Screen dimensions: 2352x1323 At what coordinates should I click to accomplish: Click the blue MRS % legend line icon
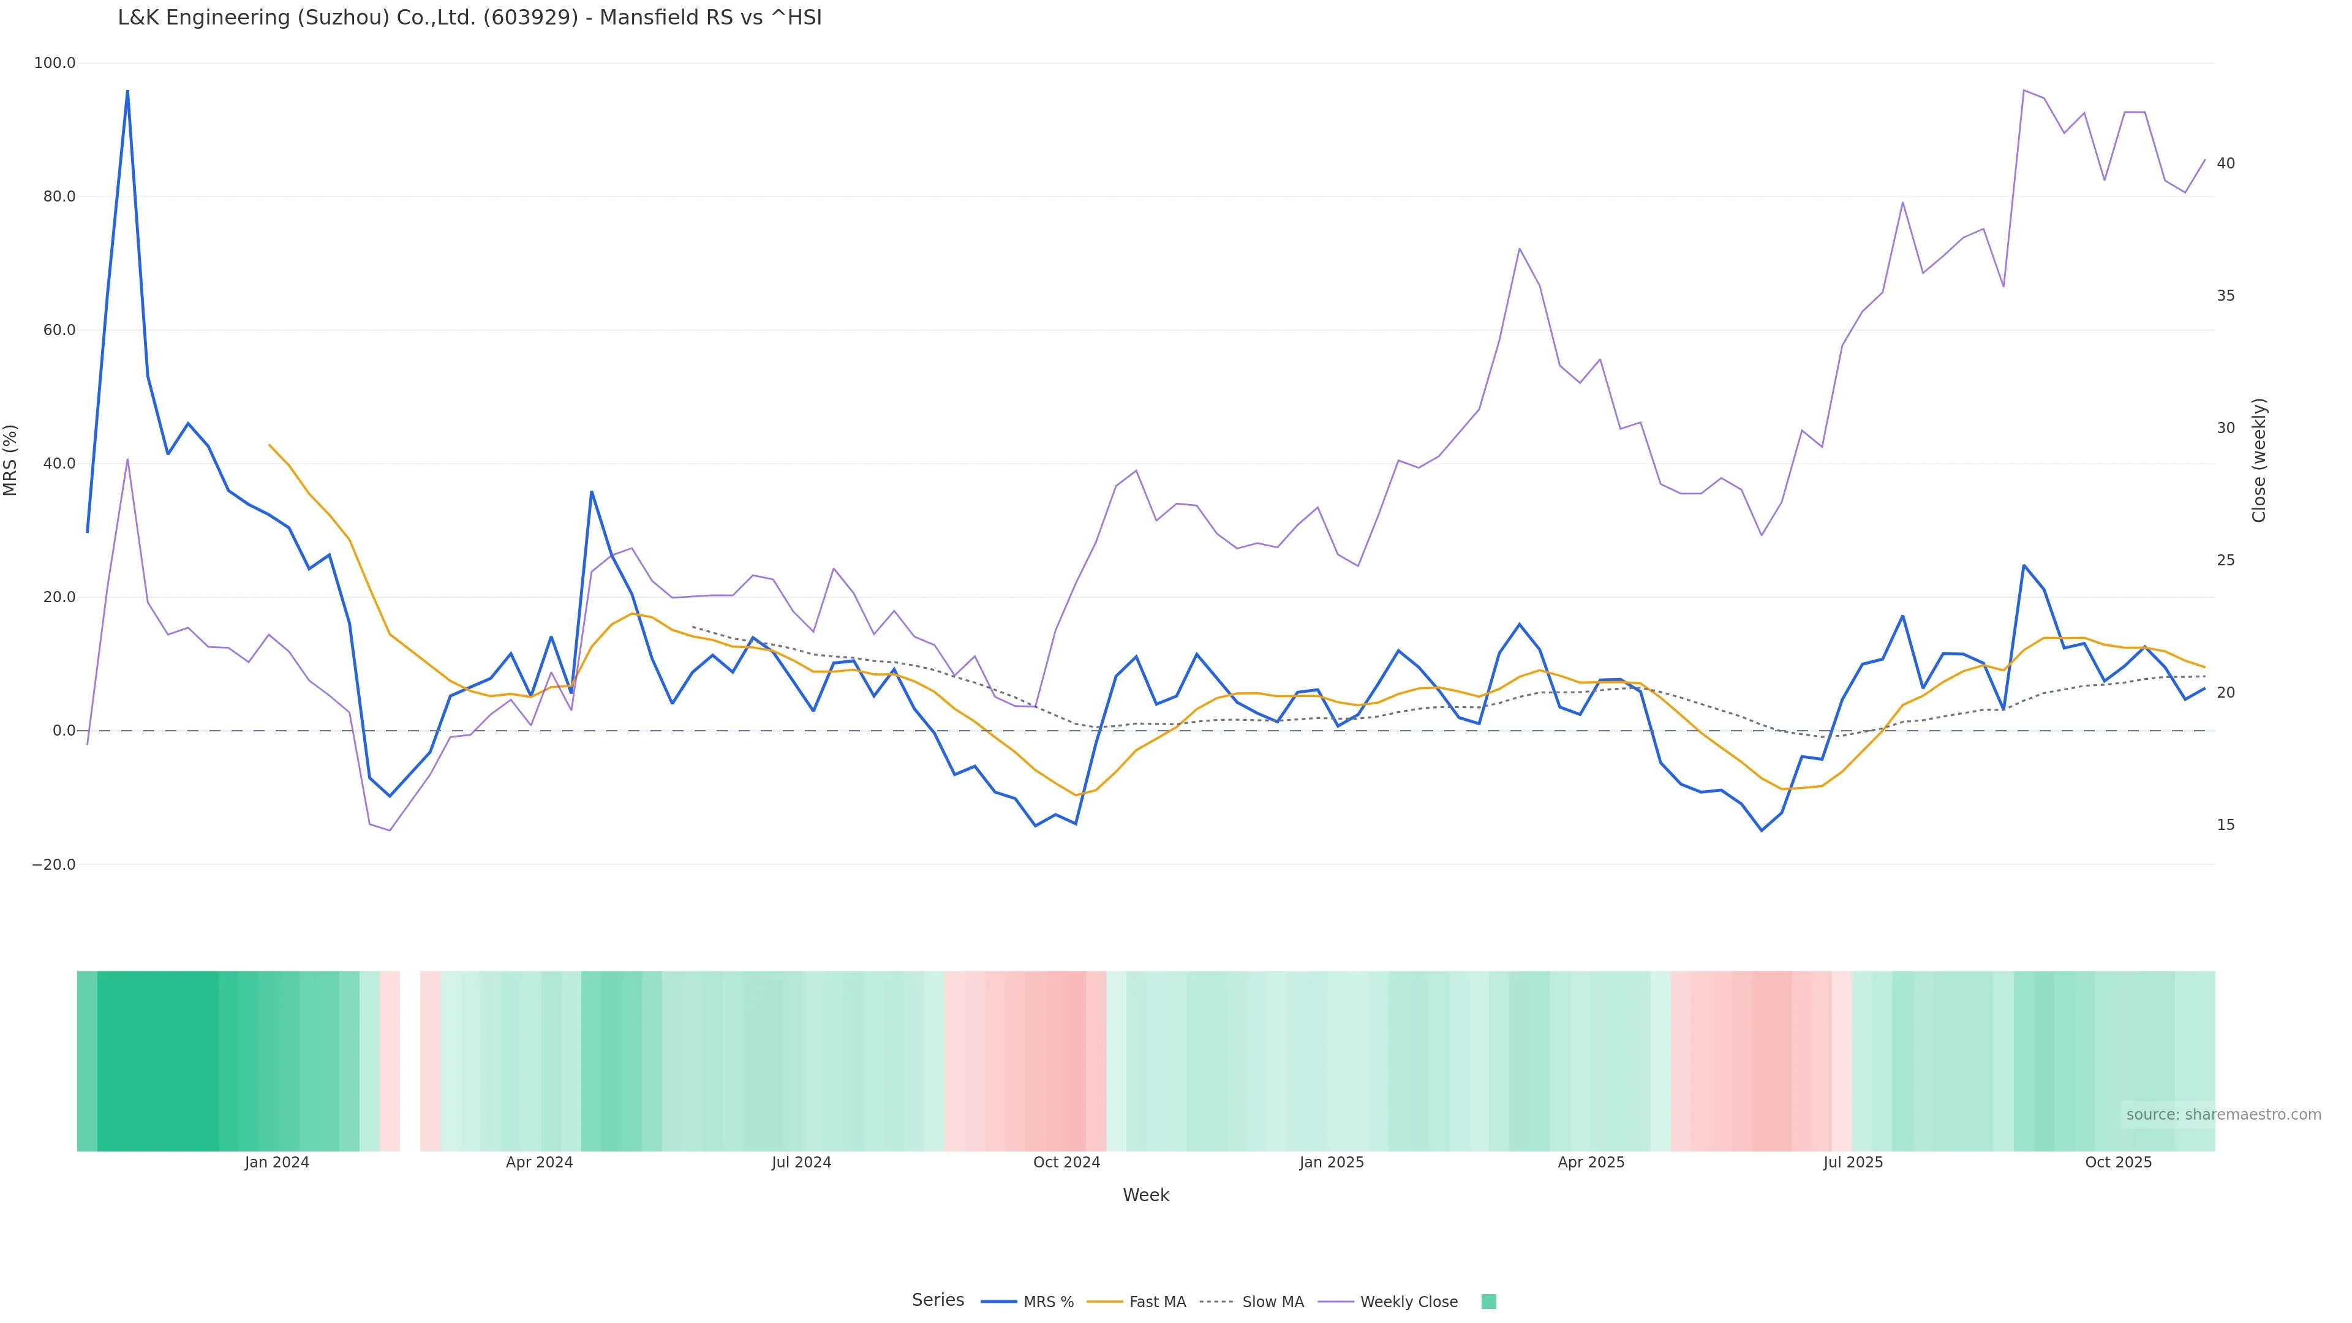pyautogui.click(x=999, y=1302)
